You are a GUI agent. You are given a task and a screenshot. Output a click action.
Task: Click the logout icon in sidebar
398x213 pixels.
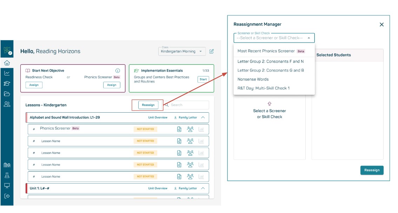(7, 196)
